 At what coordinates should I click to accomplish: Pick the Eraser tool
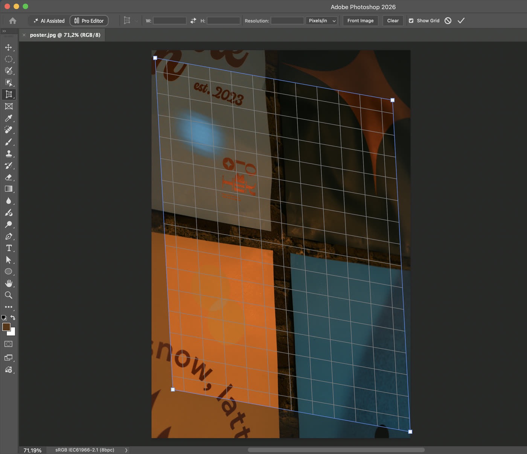8,177
